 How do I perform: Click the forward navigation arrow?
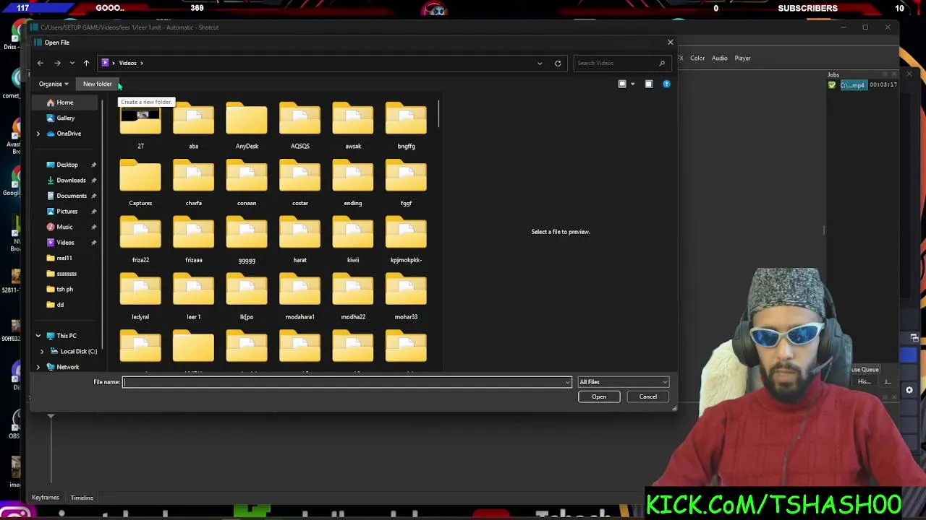57,63
